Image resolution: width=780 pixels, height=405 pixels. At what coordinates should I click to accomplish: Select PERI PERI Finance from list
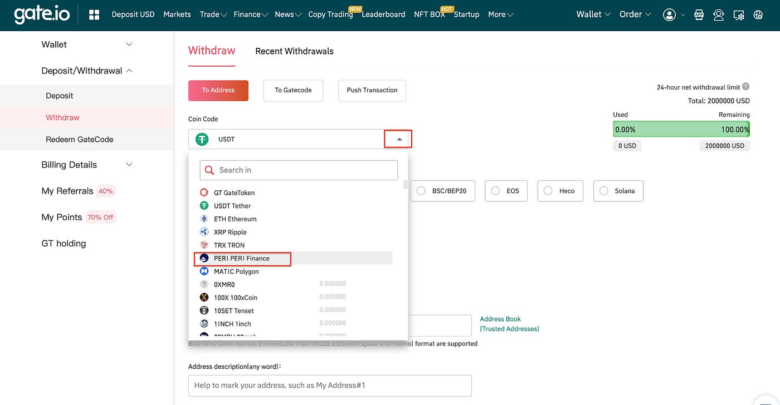coord(296,258)
